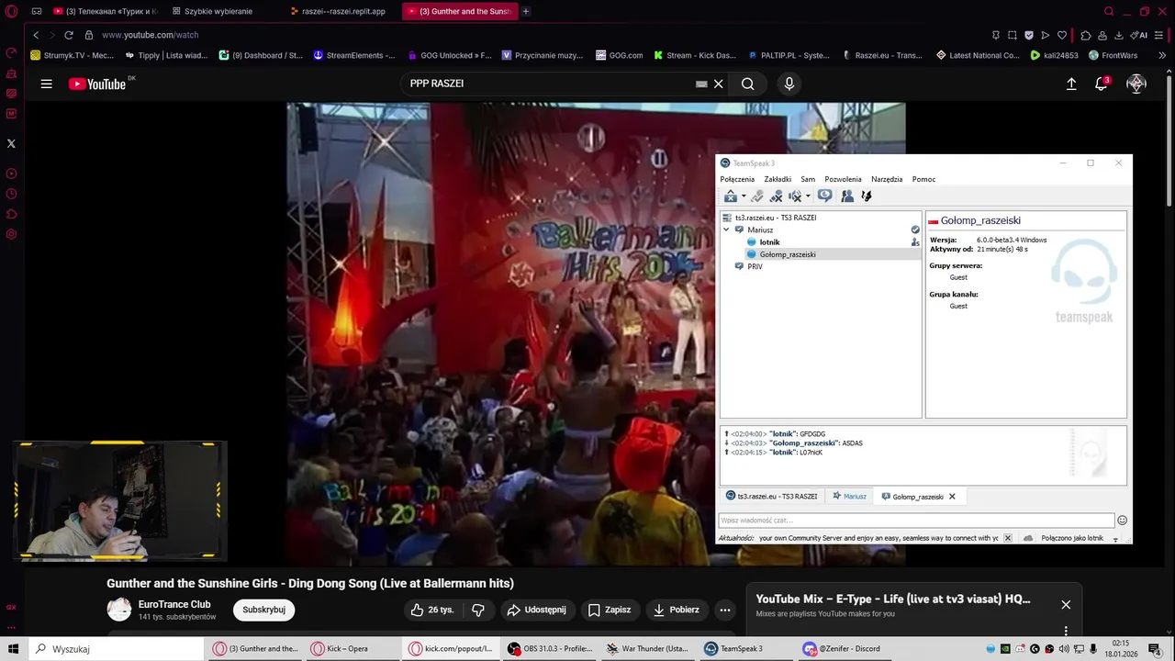
Task: Start YouTube voice search with microphone
Action: click(789, 84)
